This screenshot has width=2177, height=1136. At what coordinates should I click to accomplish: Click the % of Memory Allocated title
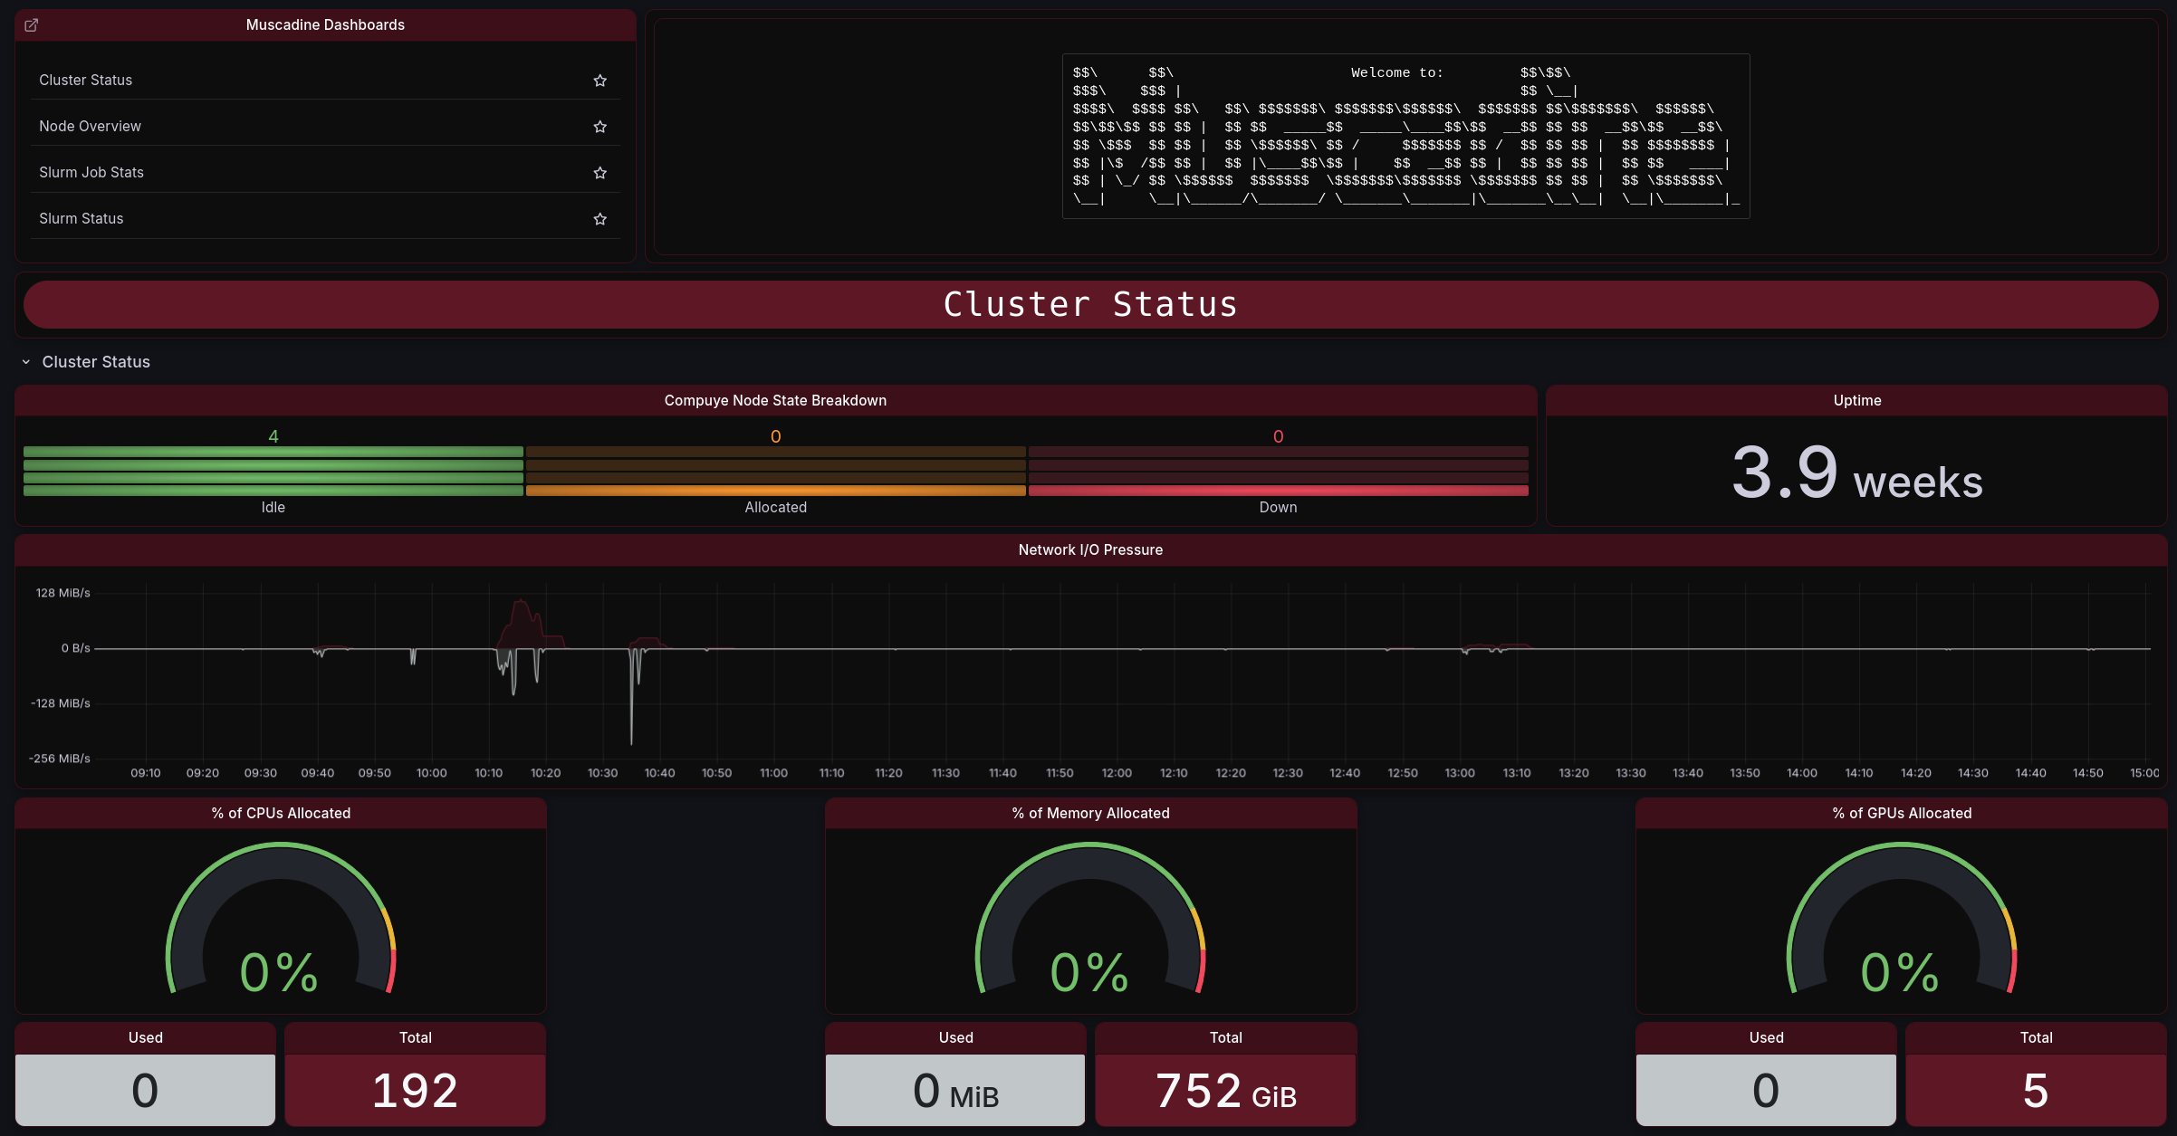tap(1090, 814)
